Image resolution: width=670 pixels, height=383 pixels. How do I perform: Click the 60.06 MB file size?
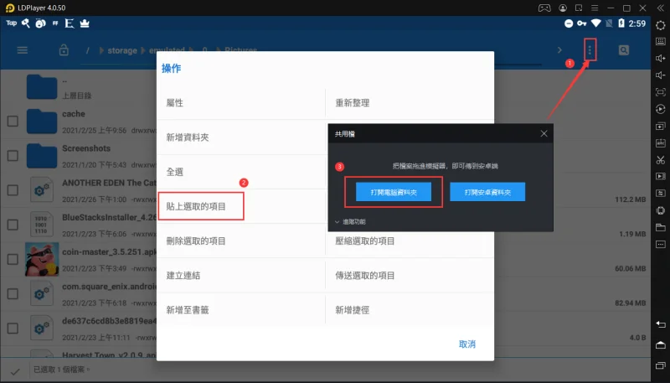tap(631, 268)
